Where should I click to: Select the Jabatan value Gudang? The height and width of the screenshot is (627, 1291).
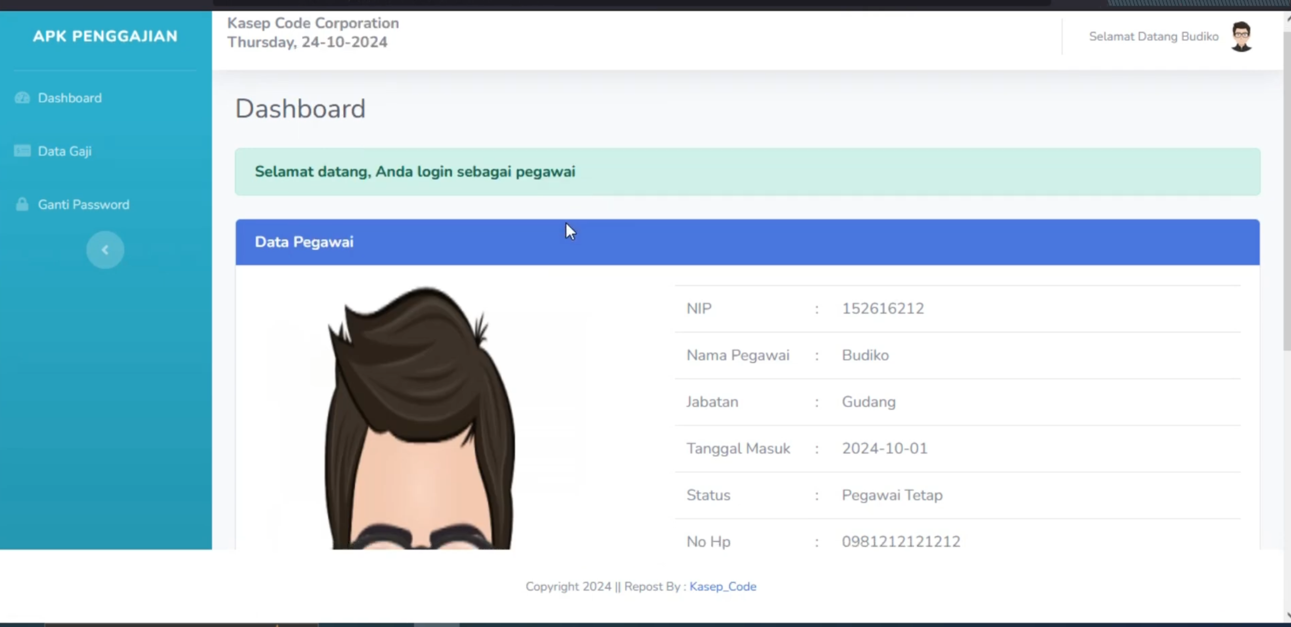pos(869,402)
